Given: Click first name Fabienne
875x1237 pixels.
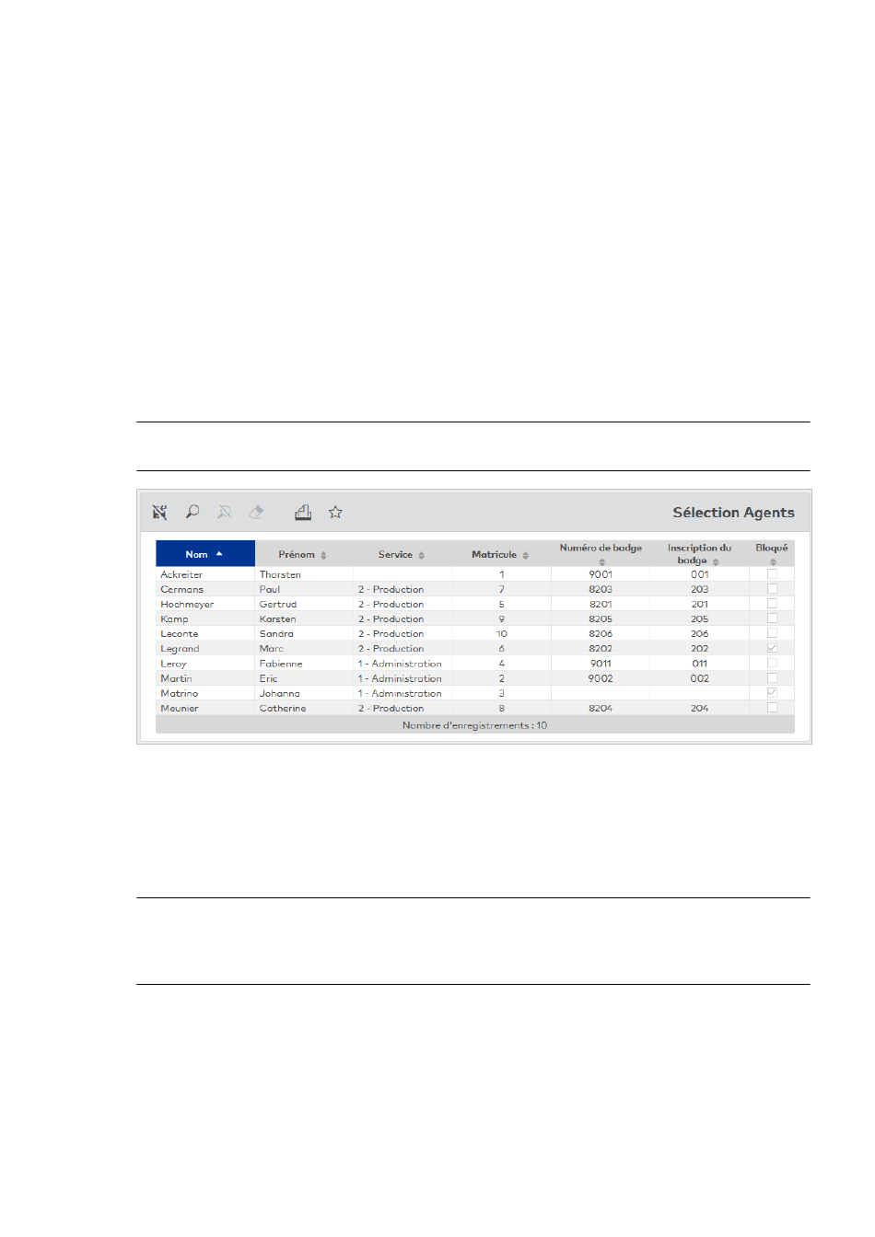Looking at the screenshot, I should pyautogui.click(x=281, y=664).
